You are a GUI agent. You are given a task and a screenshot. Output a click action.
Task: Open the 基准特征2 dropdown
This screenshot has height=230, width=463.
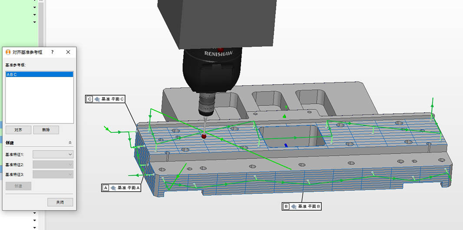(x=53, y=164)
